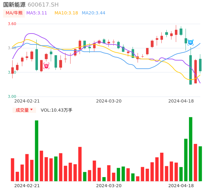Click the stock name 国新能源
The width and height of the screenshot is (215, 190).
tap(14, 5)
